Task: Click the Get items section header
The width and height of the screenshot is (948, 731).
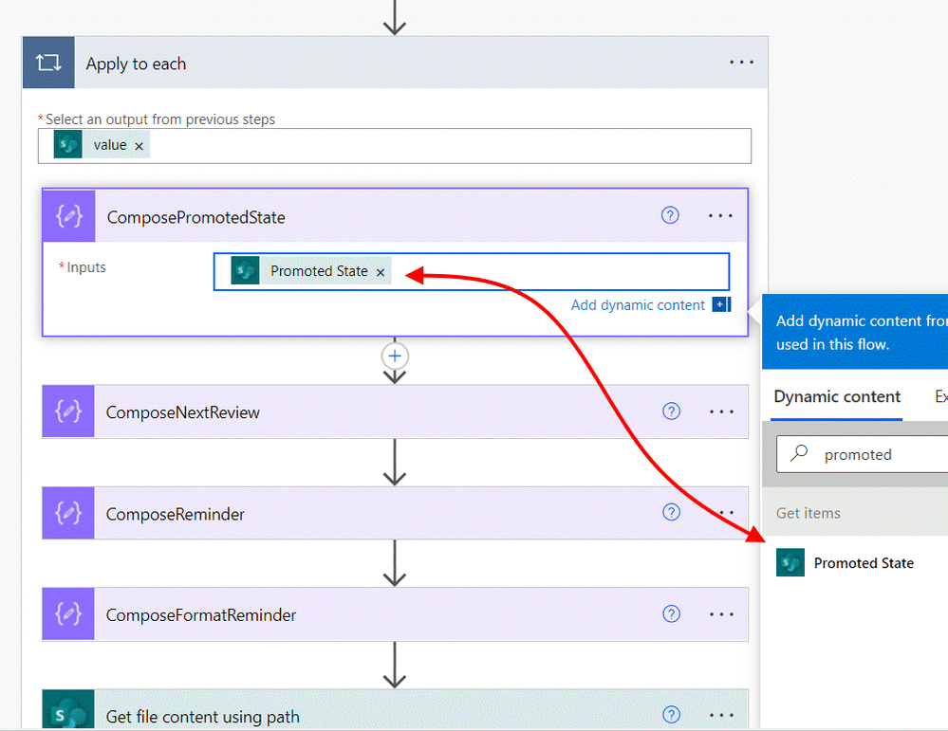Action: coord(855,513)
